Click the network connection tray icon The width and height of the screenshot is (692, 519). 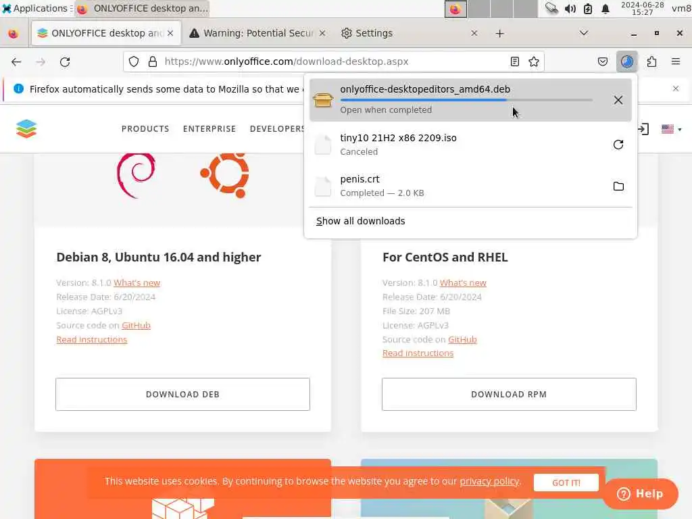tap(551, 8)
